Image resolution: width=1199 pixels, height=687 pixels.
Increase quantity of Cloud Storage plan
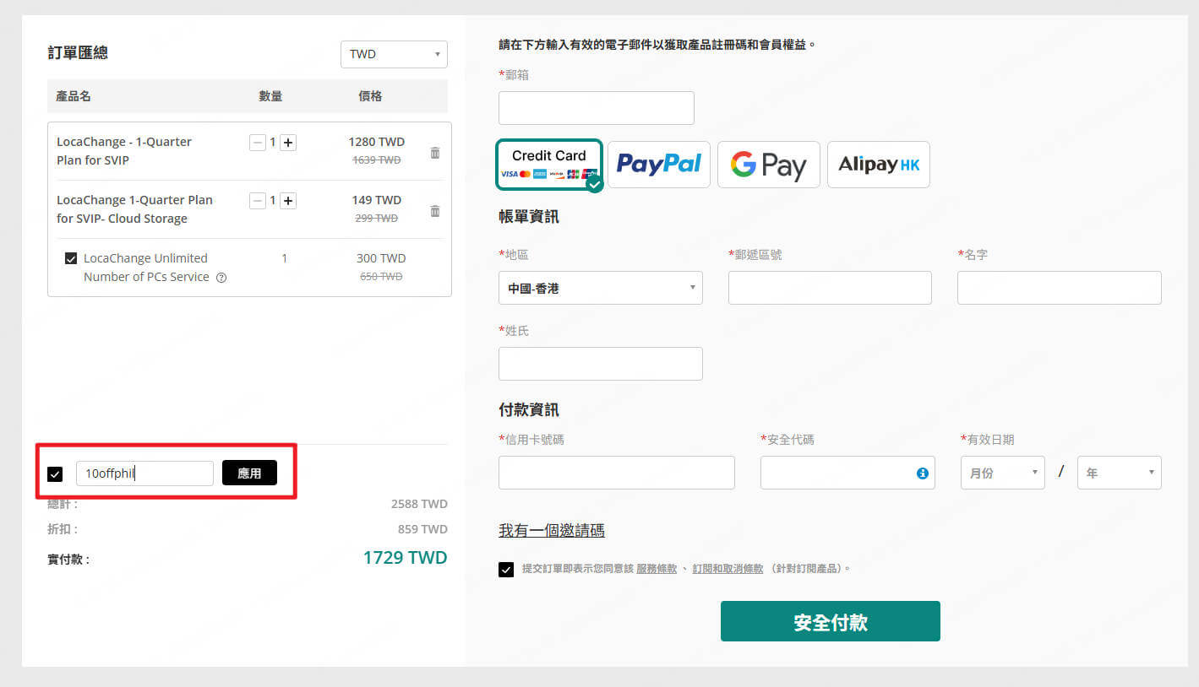pyautogui.click(x=288, y=201)
